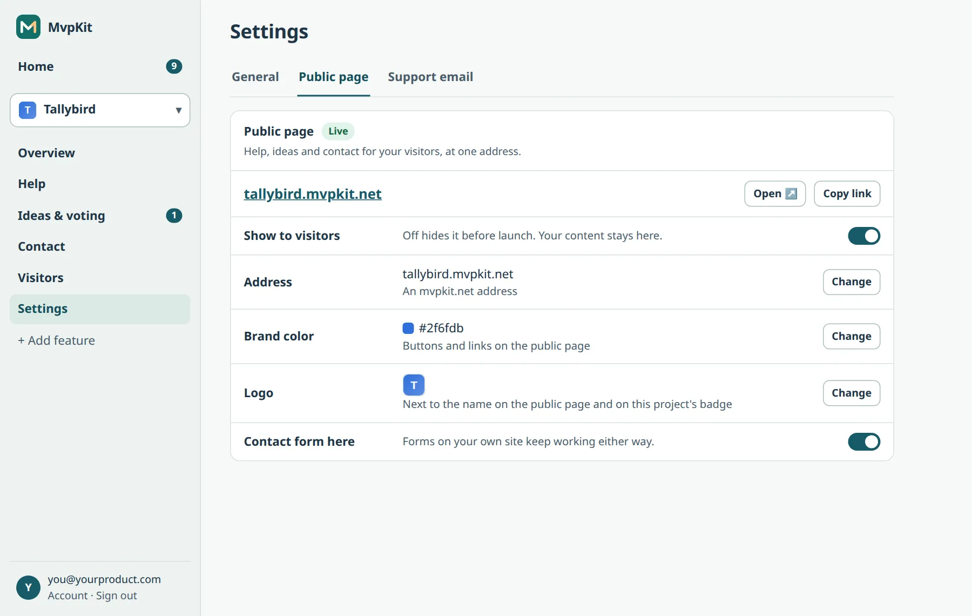Click the blue #2f6fdb color swatch
The image size is (972, 616).
tap(408, 328)
